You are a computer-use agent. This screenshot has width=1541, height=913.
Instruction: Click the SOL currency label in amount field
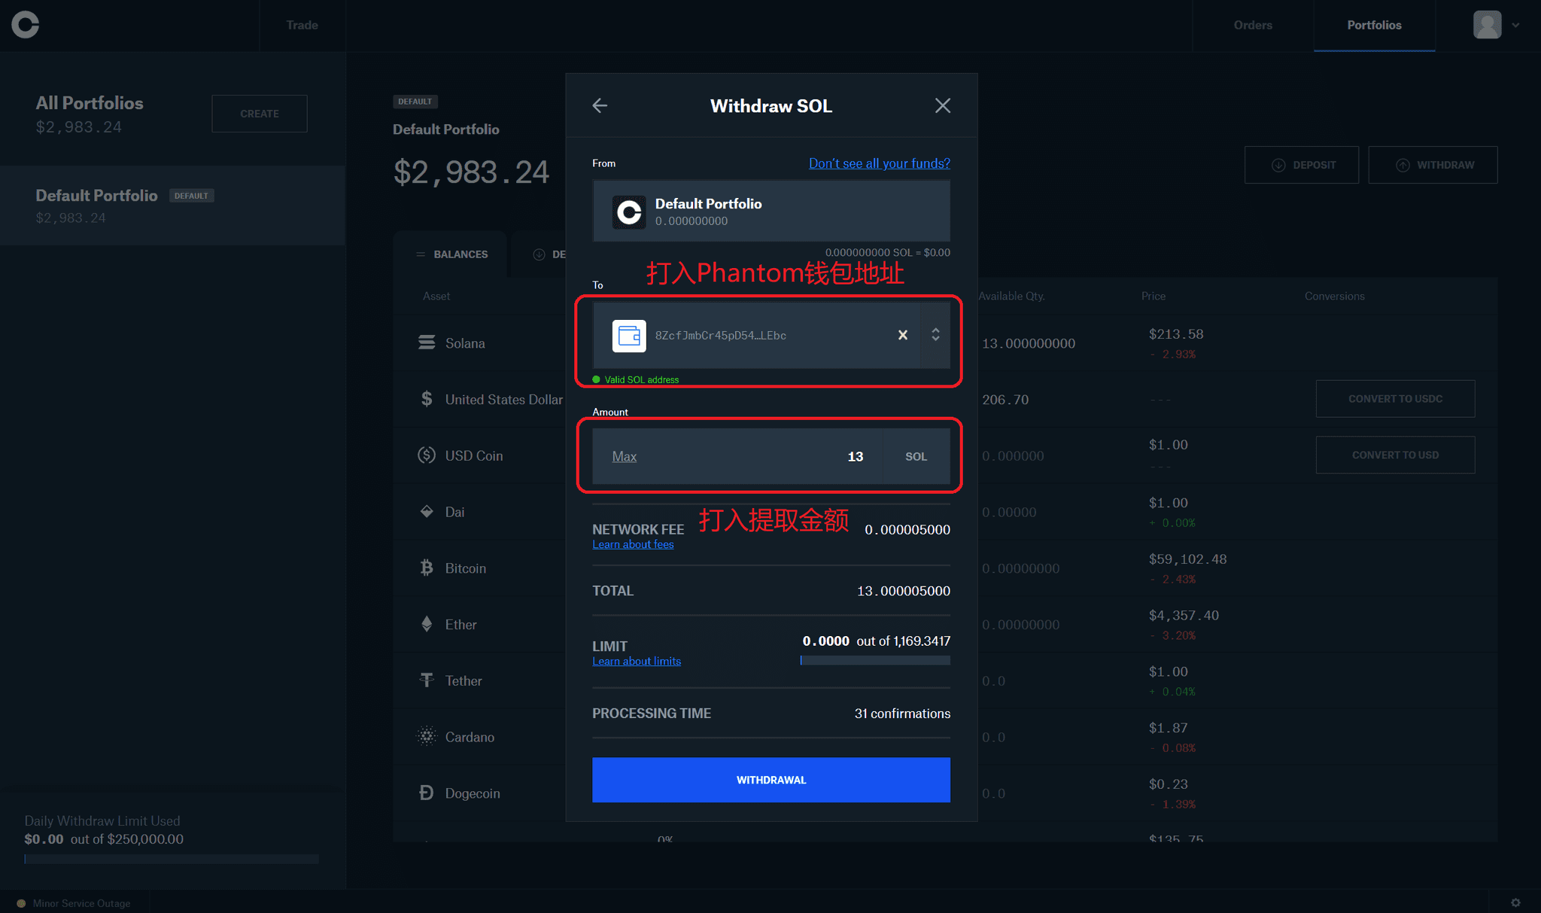tap(916, 456)
